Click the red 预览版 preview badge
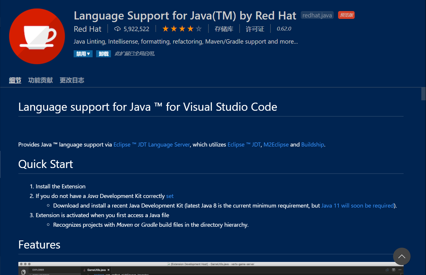The image size is (426, 275). point(346,15)
